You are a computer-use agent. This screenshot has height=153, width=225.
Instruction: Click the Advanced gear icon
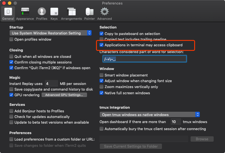(x=105, y=12)
